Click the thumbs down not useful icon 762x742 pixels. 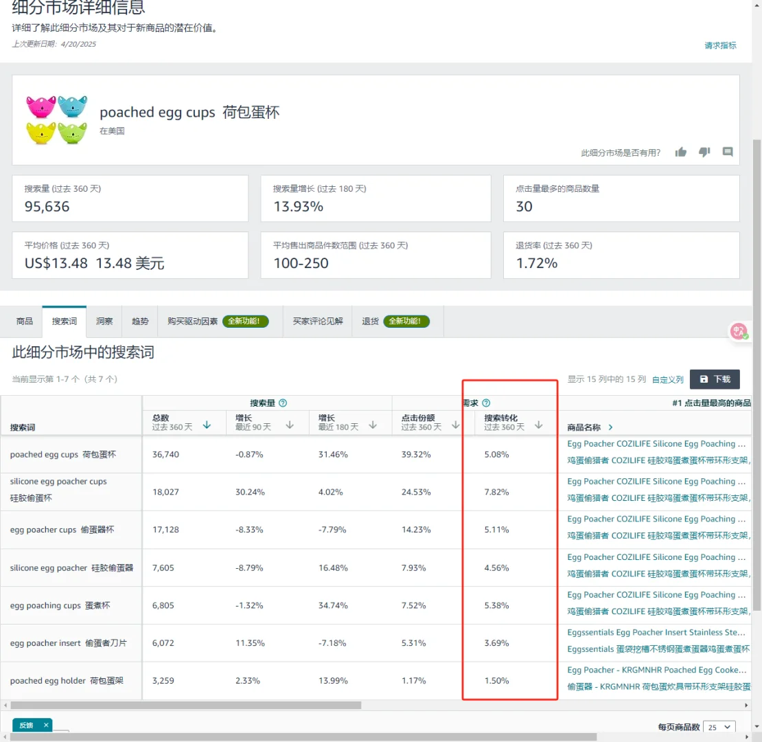click(x=704, y=153)
